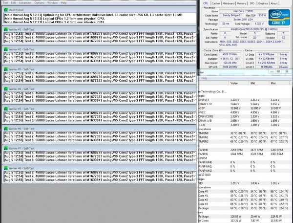The height and width of the screenshot is (223, 293).
Task: Click the Main thread window icon
Action: pyautogui.click(x=6, y=10)
